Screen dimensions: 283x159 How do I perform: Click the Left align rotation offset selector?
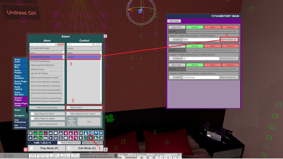coord(89,122)
